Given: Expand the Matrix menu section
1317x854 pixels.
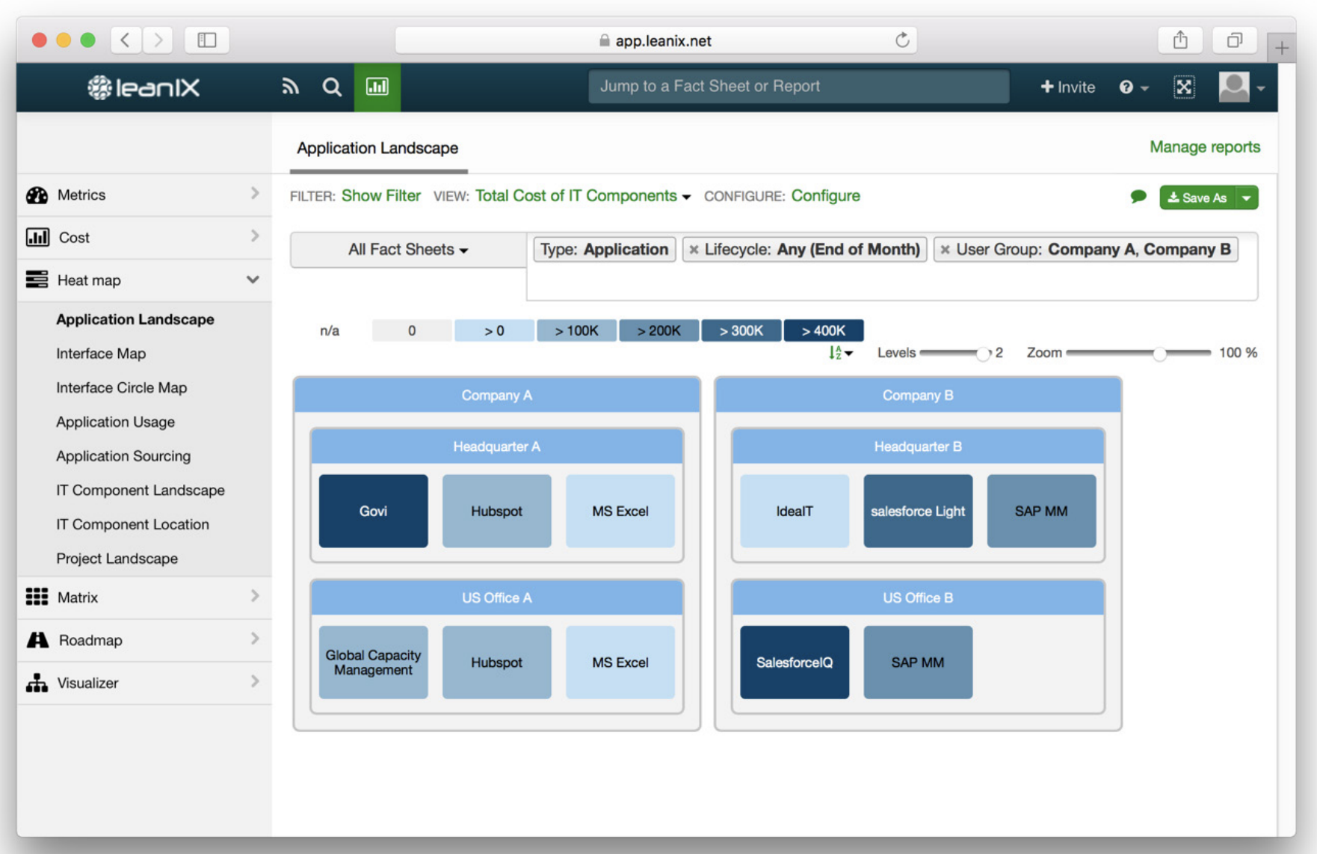Looking at the screenshot, I should click(x=255, y=596).
